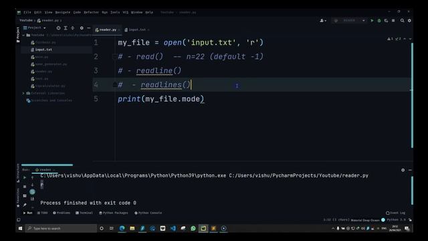Open the File menu
This screenshot has width=428, height=241.
[x=27, y=12]
